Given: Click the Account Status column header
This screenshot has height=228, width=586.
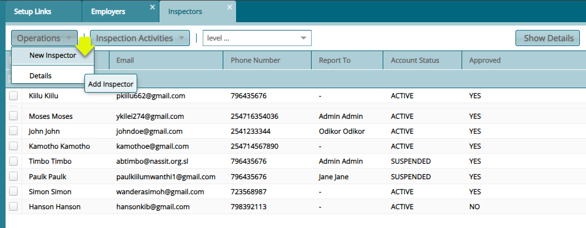Looking at the screenshot, I should tap(415, 60).
